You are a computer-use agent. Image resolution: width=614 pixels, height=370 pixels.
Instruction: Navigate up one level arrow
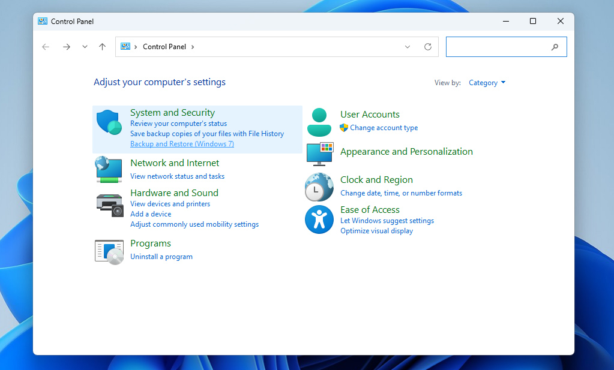pos(102,47)
